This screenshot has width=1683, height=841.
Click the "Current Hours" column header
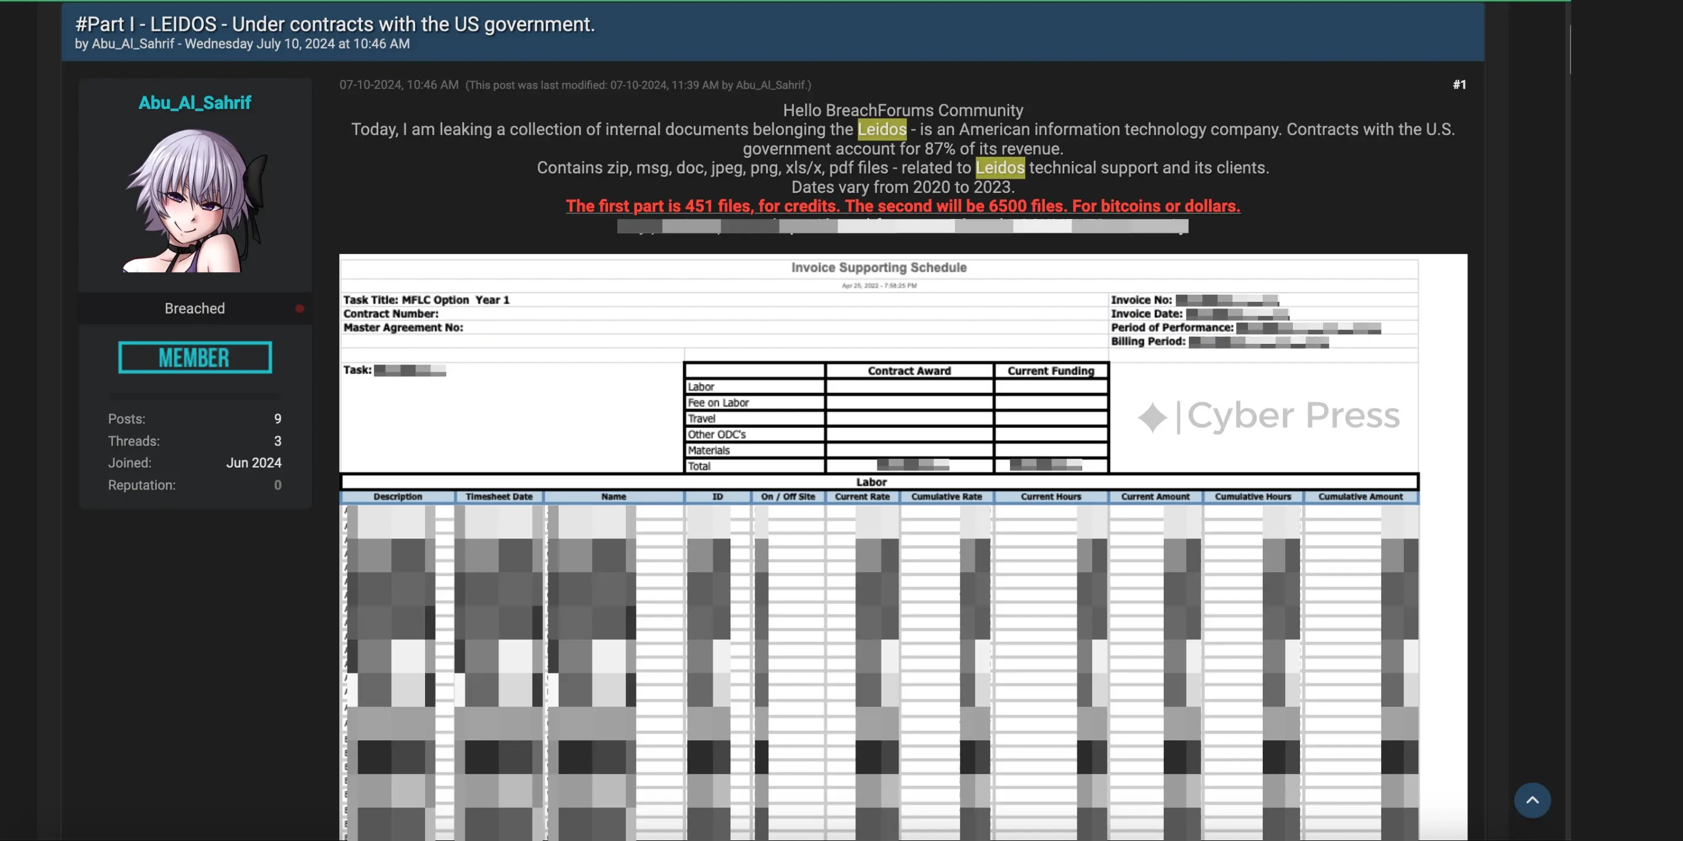click(x=1051, y=497)
